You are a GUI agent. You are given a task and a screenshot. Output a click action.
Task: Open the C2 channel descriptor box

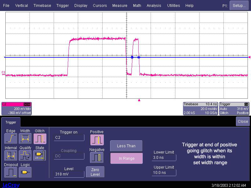(16, 108)
